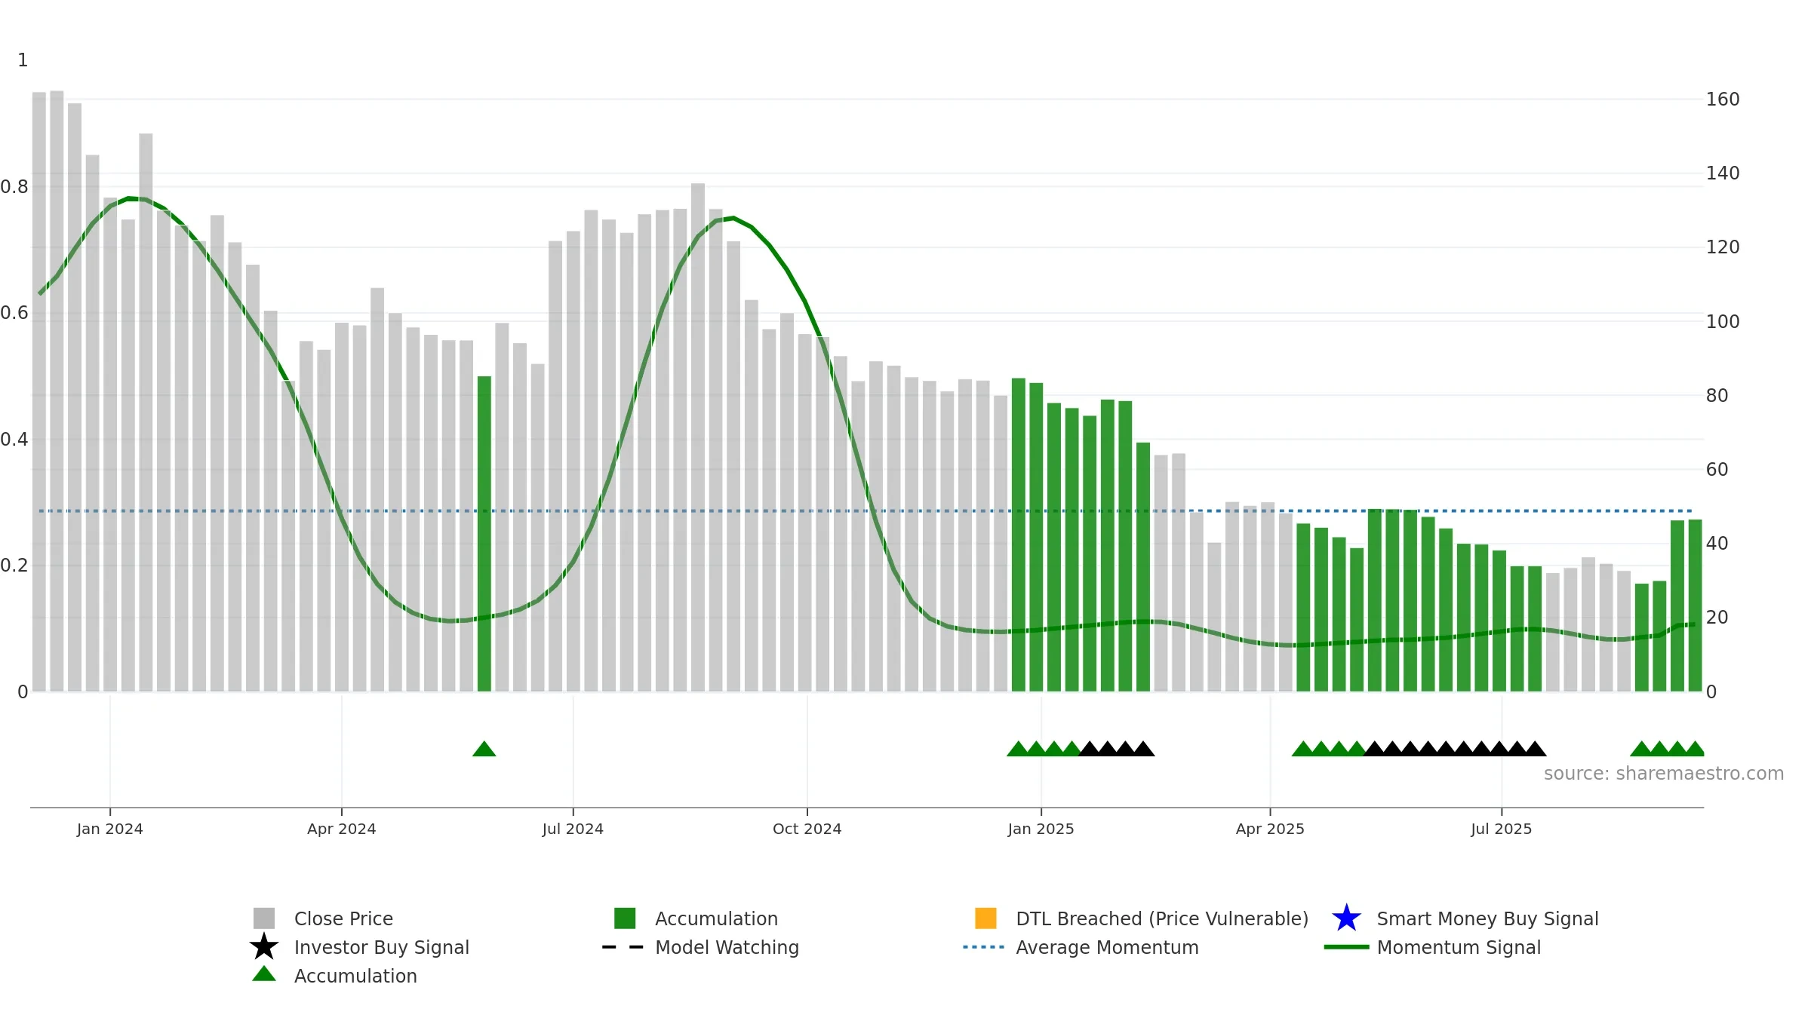Click the green Momentum Signal line icon
The image size is (1811, 1018).
click(x=1346, y=947)
